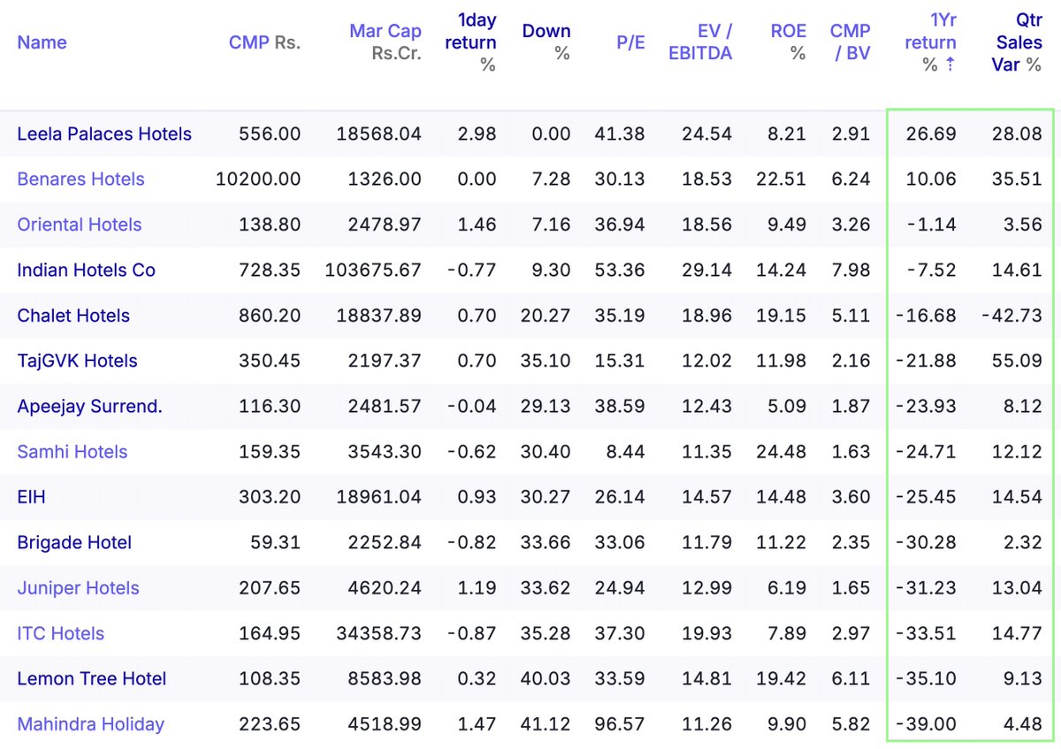Sort by CMP / BV header
This screenshot has height=749, width=1061.
[851, 42]
